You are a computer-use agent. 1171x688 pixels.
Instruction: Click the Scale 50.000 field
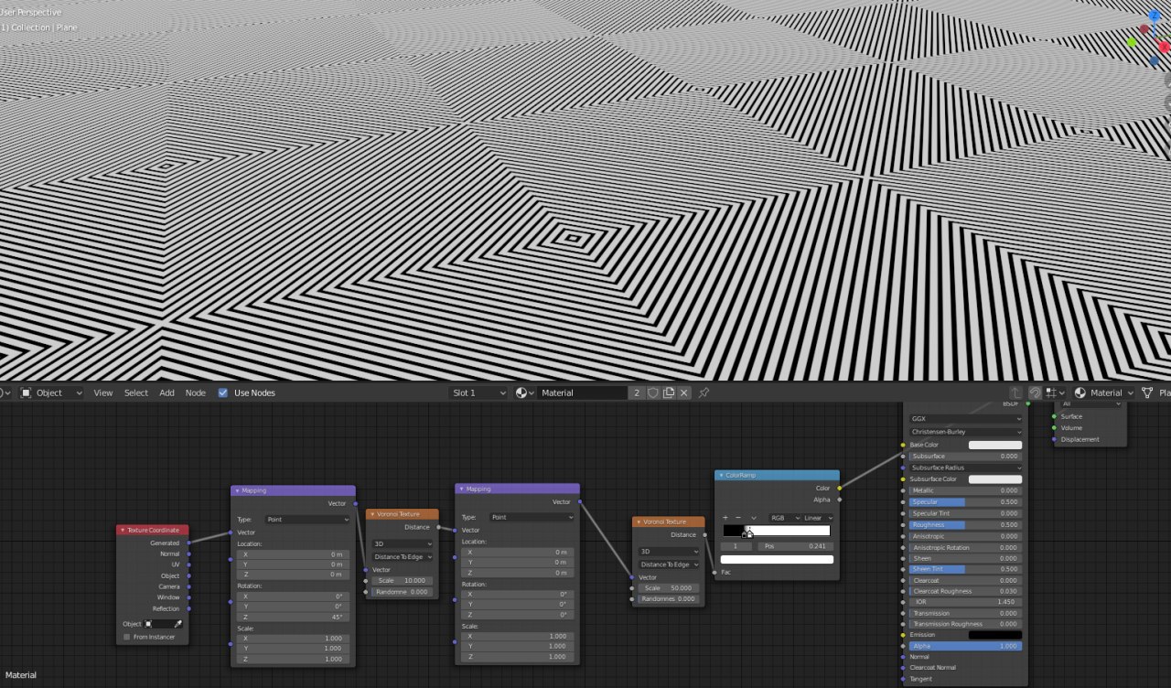pyautogui.click(x=670, y=587)
